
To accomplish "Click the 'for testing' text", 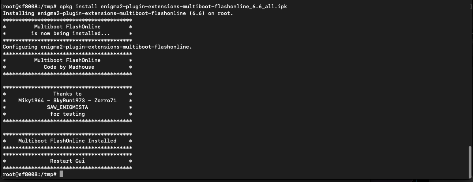I will (x=67, y=114).
